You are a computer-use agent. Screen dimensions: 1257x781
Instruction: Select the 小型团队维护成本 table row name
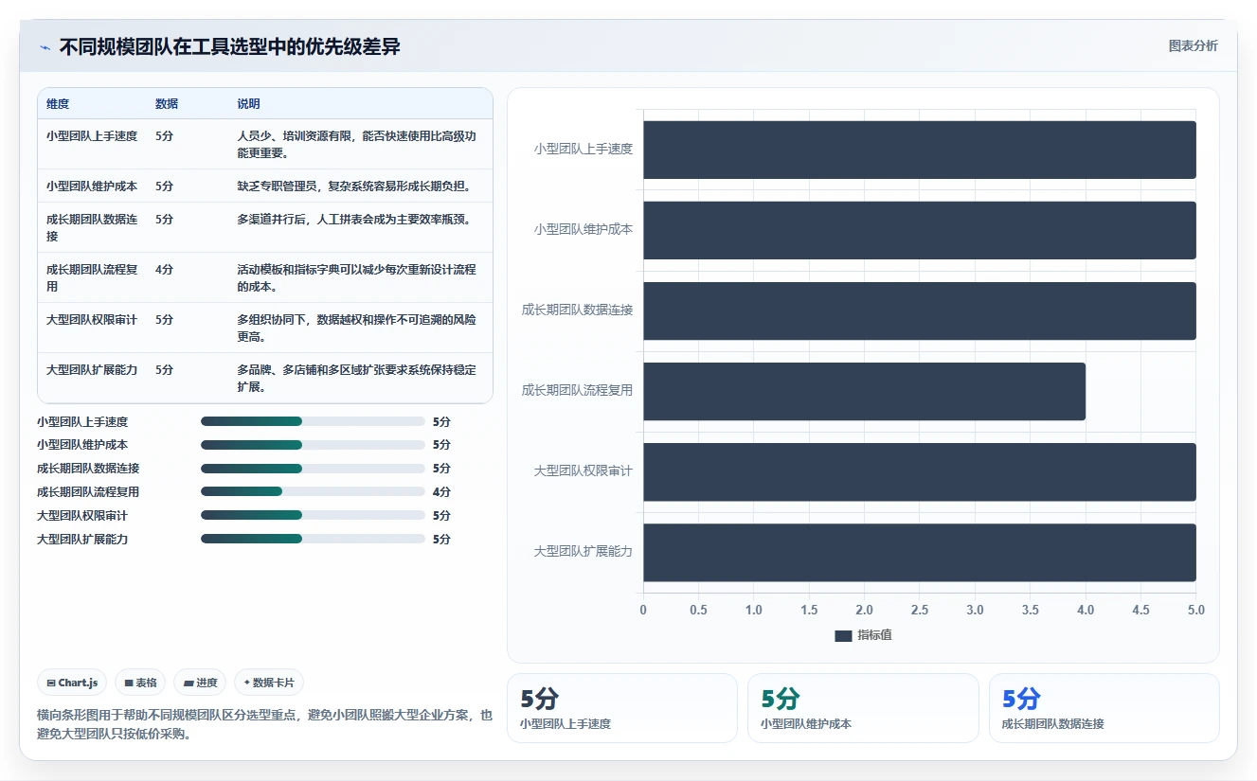click(92, 186)
